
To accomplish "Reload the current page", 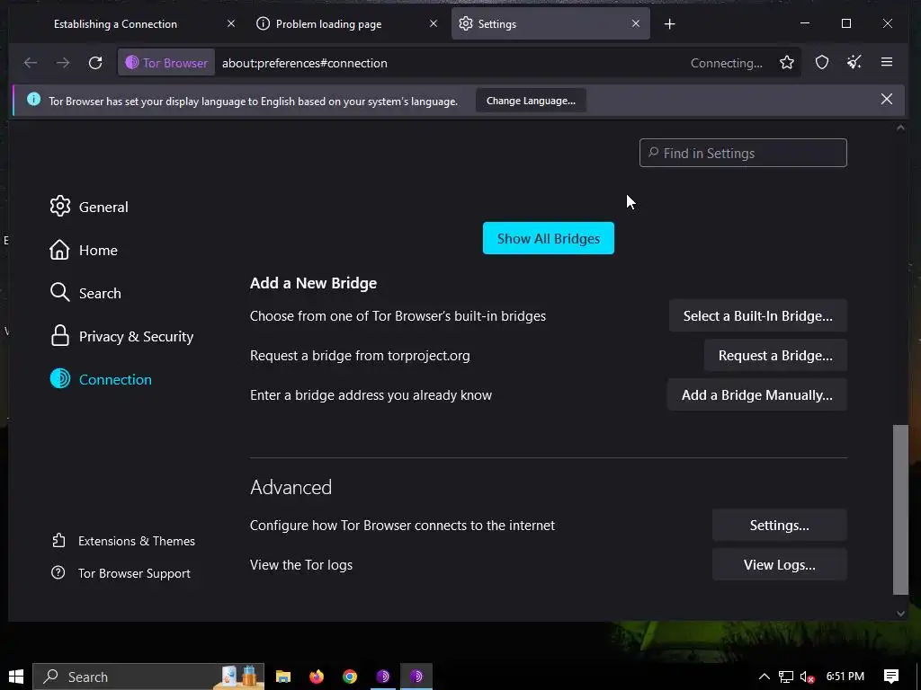I will point(95,63).
